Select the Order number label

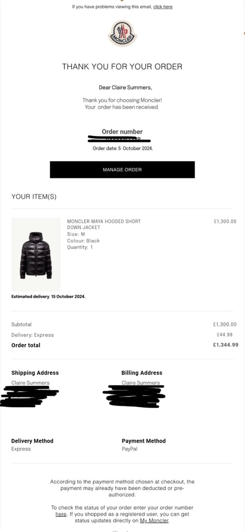[122, 131]
